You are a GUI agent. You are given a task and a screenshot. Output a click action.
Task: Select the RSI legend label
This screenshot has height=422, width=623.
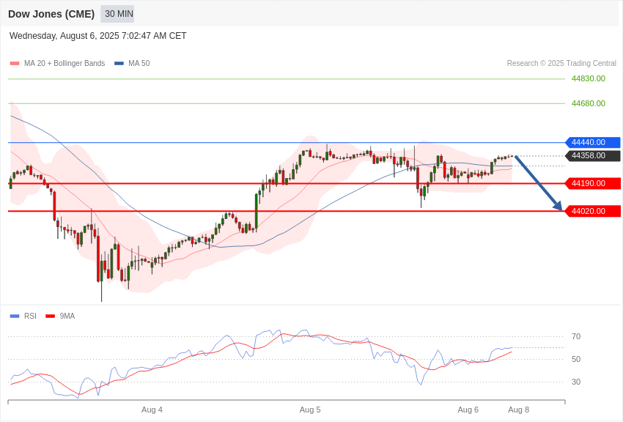[30, 316]
